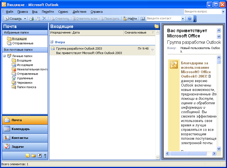Collapse the Личные папки tree node

(4, 56)
